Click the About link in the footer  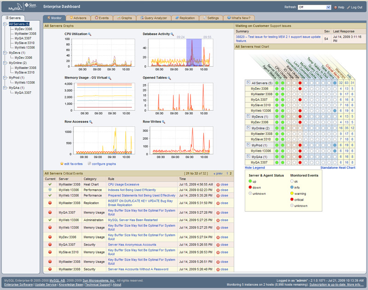click(117, 284)
